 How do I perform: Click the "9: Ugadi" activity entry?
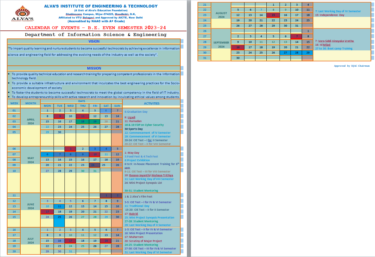[130, 117]
